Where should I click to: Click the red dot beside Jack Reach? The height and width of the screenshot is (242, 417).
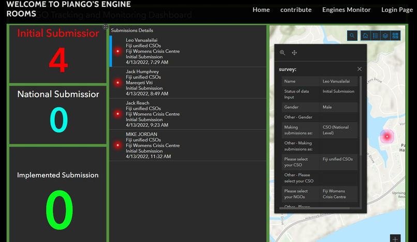pos(118,114)
